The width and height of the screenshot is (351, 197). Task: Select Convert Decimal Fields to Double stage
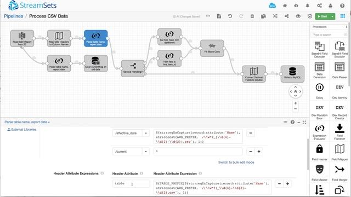[254, 74]
